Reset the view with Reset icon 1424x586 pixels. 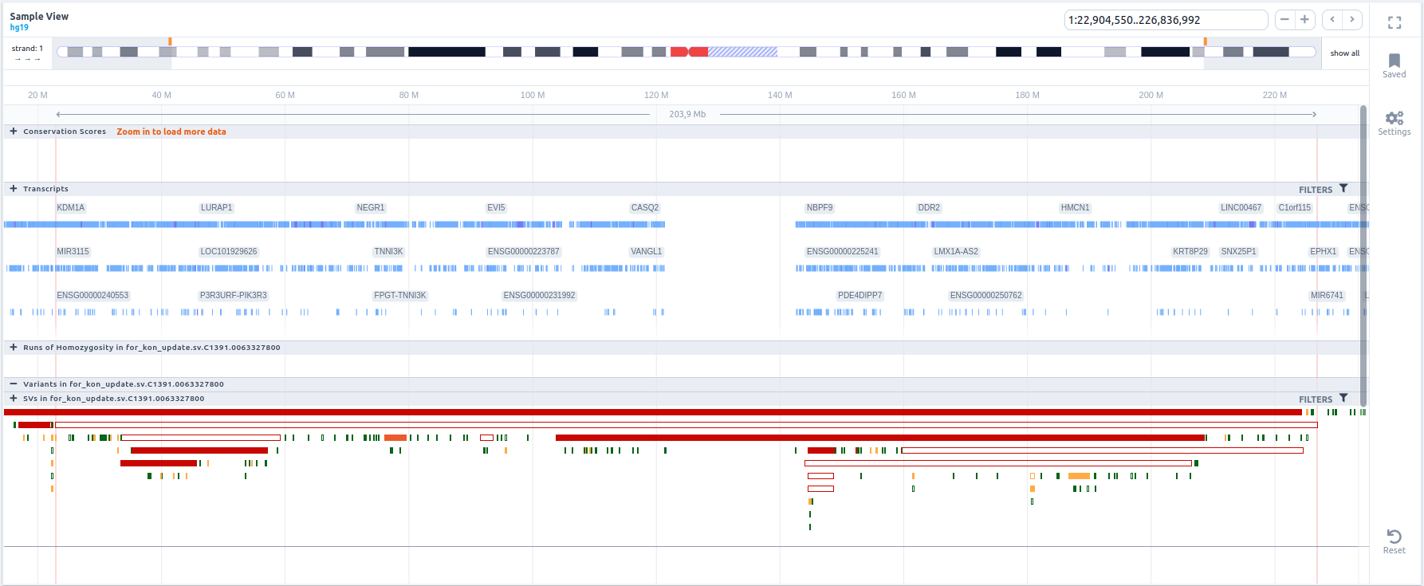pyautogui.click(x=1394, y=541)
